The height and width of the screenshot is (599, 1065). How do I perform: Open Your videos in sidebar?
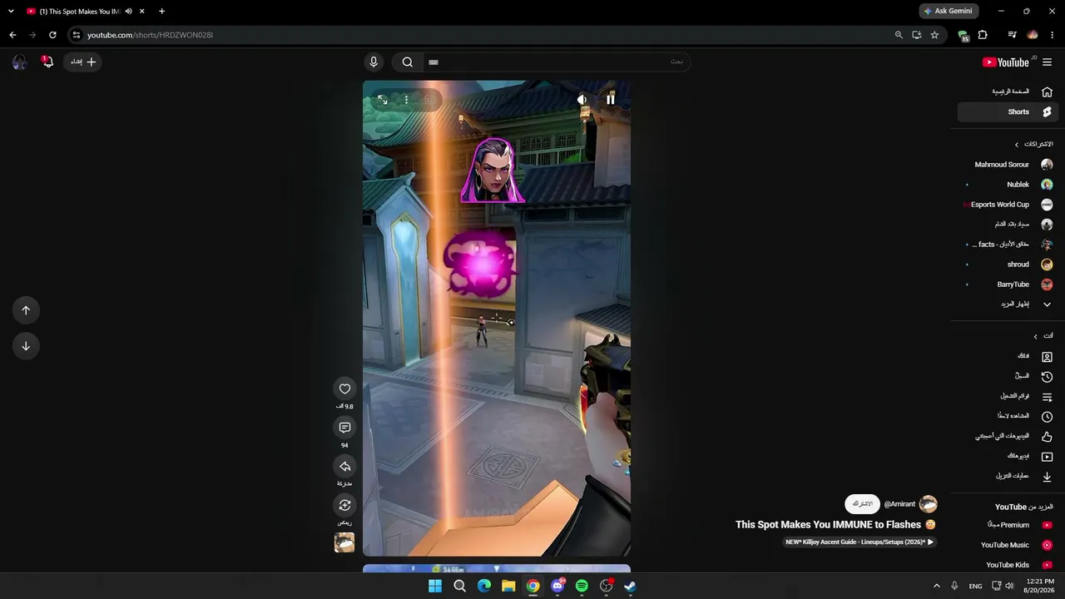pos(1008,457)
